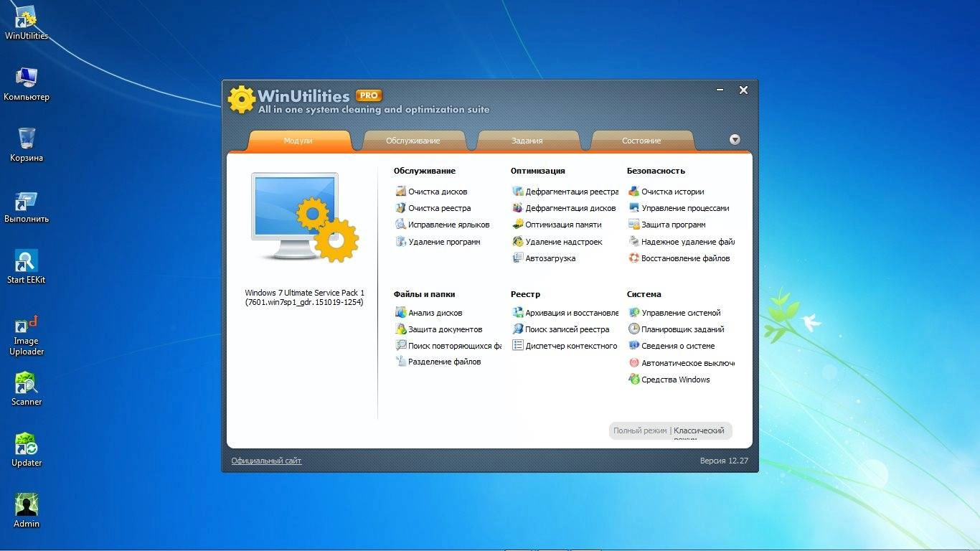Viewport: 980px width, 551px height.
Task: Switch to Полный режим
Action: (640, 430)
